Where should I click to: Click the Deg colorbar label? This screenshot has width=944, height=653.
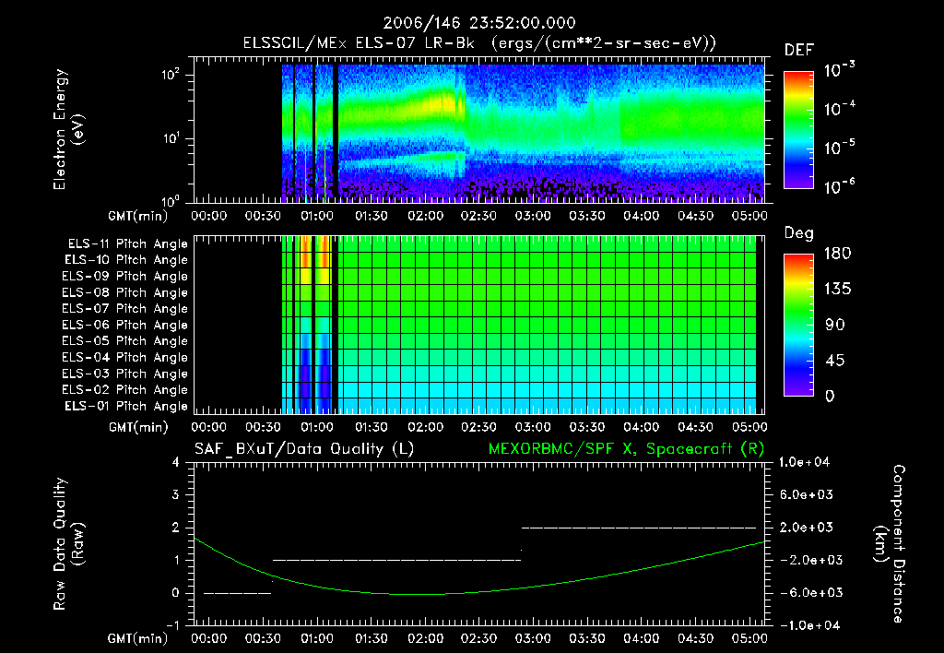click(799, 233)
